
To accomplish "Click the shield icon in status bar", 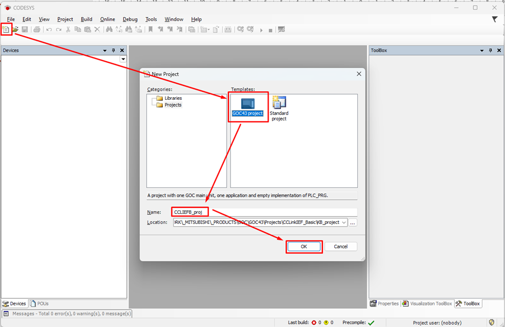I will coord(492,322).
